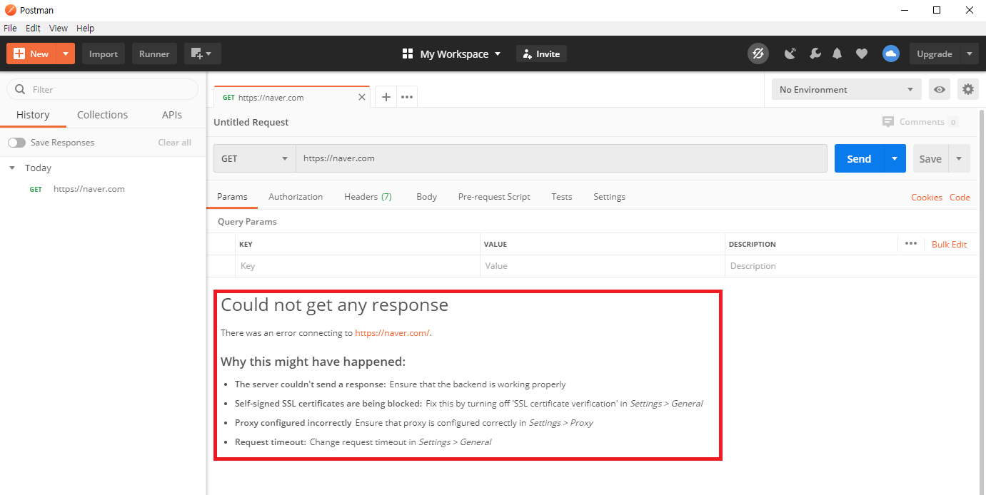Select the request Settings tab
The image size is (986, 495).
[x=609, y=197]
